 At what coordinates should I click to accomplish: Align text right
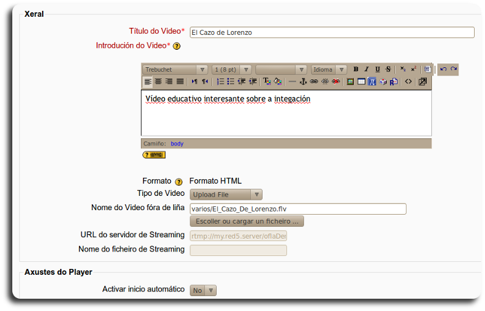pyautogui.click(x=169, y=81)
